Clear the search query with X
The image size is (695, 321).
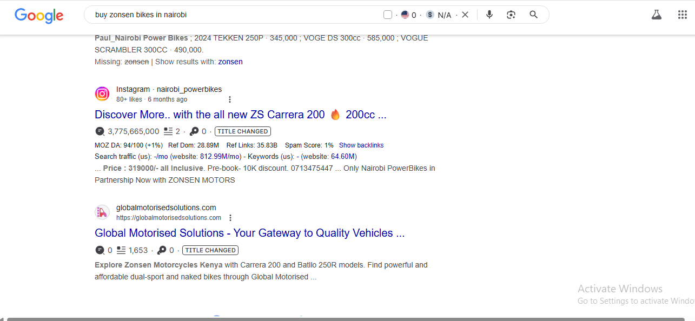pos(465,15)
